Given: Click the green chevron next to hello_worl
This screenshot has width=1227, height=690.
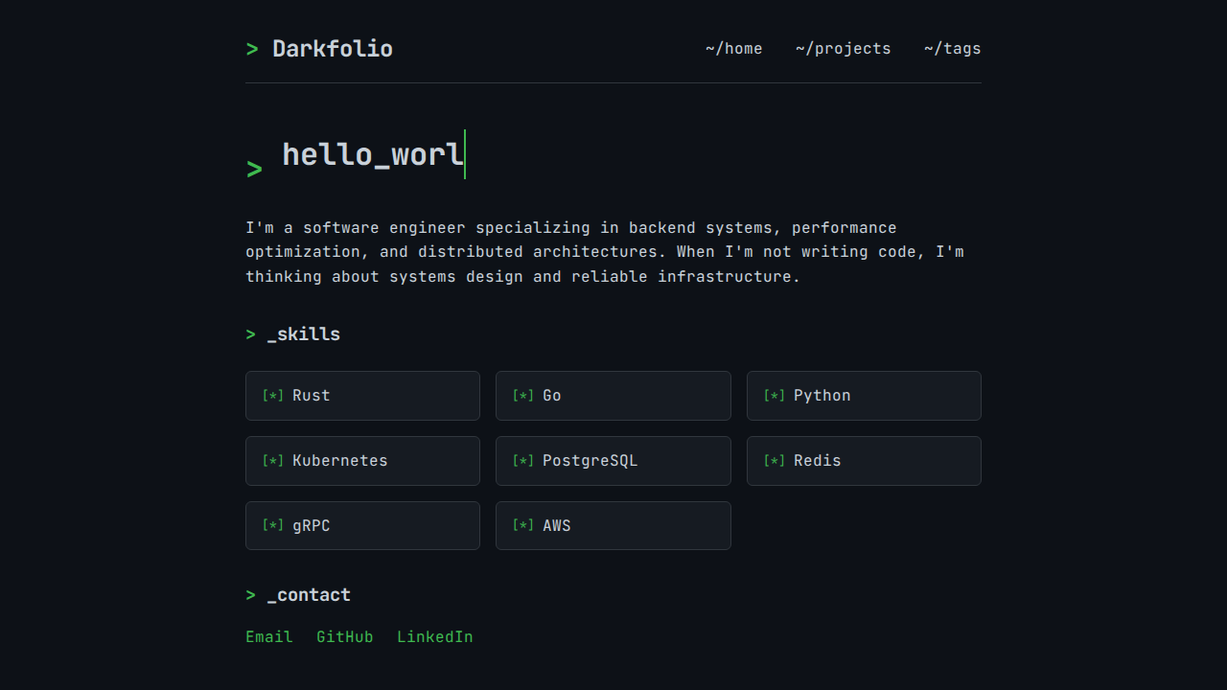Looking at the screenshot, I should pos(254,167).
